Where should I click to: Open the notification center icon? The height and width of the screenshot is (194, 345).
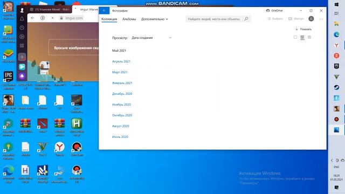point(336,188)
